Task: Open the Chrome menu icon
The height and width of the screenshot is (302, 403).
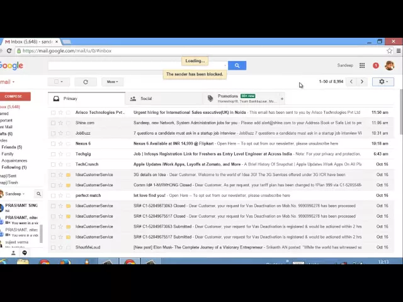Action: click(399, 51)
